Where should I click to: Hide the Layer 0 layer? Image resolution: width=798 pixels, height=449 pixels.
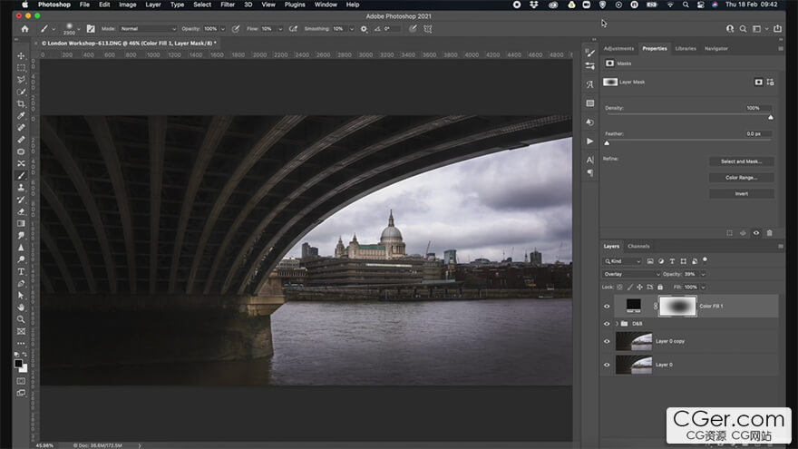607,365
